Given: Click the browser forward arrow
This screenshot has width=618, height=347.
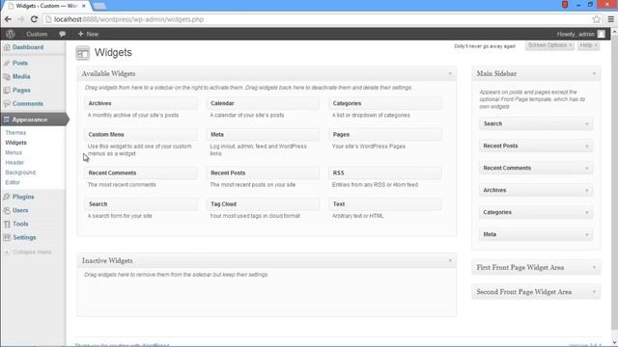Looking at the screenshot, I should click(21, 19).
